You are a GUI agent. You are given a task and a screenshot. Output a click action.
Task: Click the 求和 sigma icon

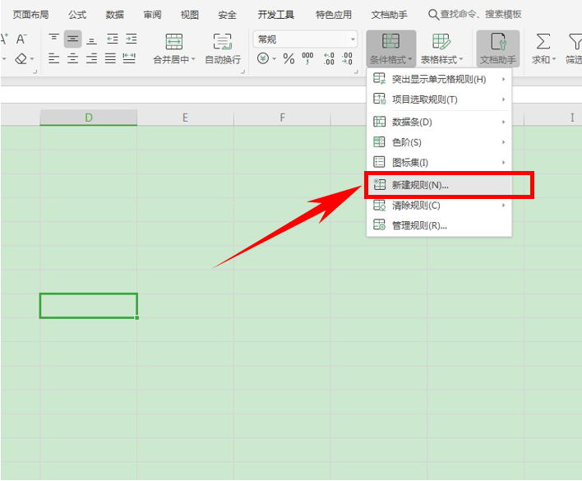[543, 41]
